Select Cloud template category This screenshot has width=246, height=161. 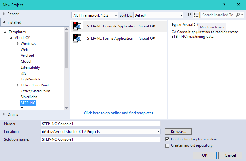pyautogui.click(x=26, y=61)
